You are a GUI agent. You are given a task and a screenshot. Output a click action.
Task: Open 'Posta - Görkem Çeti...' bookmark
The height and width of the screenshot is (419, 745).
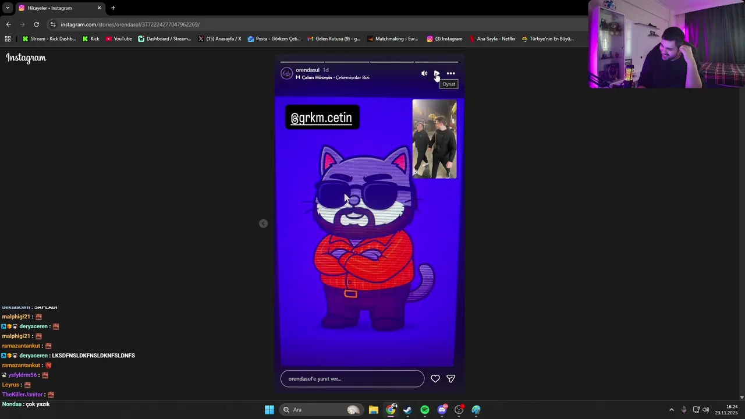coord(274,39)
